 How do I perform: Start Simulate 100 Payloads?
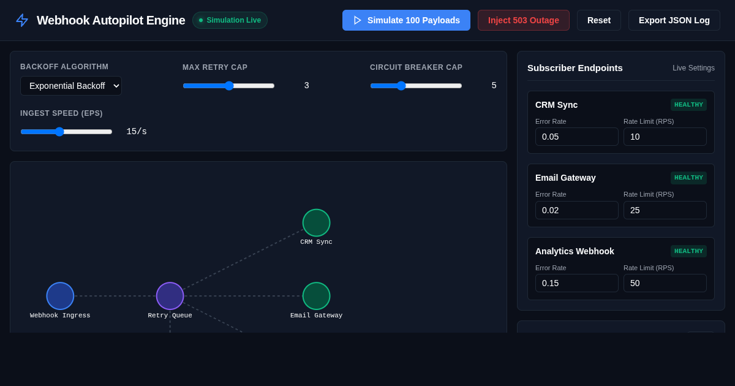[406, 20]
